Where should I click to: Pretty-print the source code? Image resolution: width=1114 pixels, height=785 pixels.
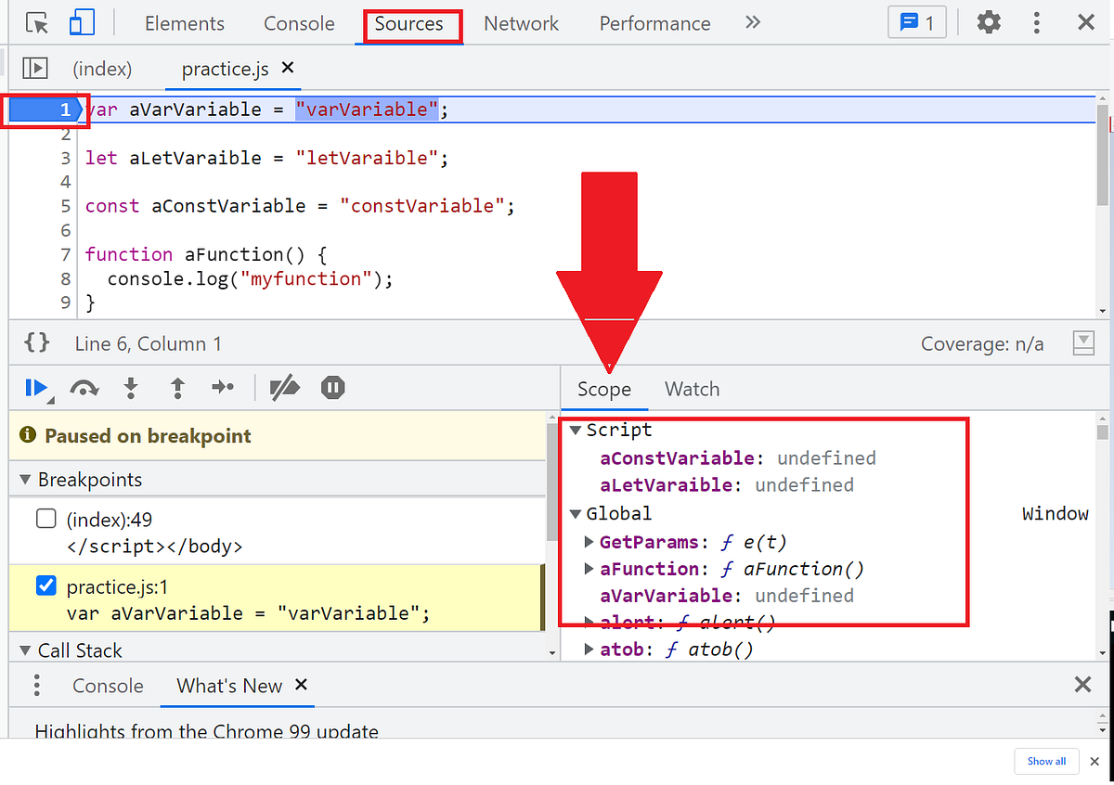[35, 343]
